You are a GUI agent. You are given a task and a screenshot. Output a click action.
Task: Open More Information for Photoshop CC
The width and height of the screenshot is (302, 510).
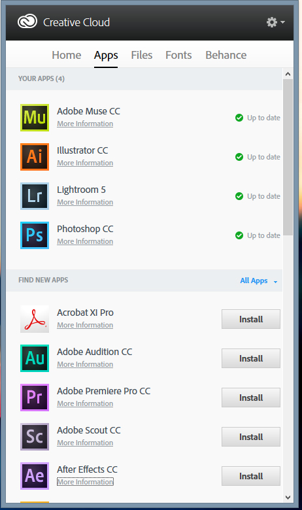(85, 241)
